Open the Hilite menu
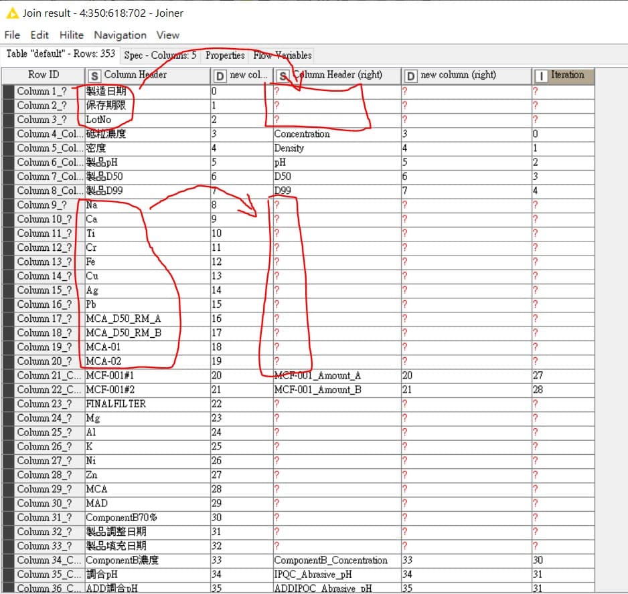This screenshot has height=594, width=628. (72, 35)
